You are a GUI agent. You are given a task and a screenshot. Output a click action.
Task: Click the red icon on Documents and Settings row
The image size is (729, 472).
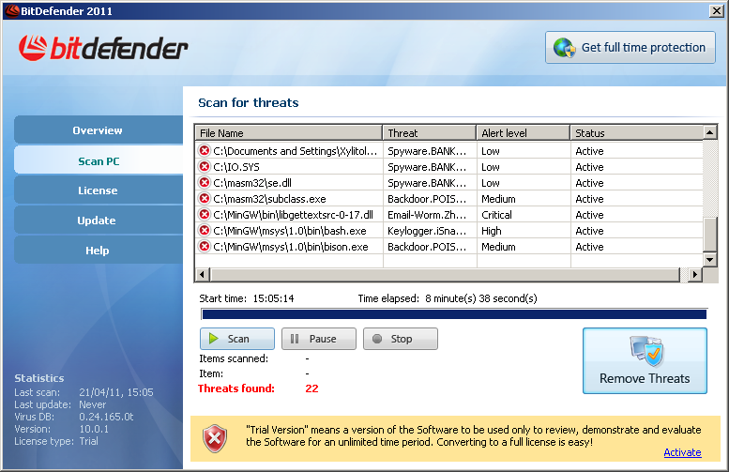tap(205, 151)
